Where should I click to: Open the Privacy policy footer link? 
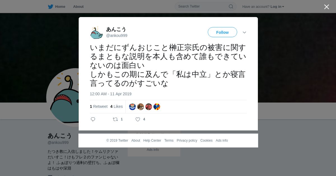[187, 141]
